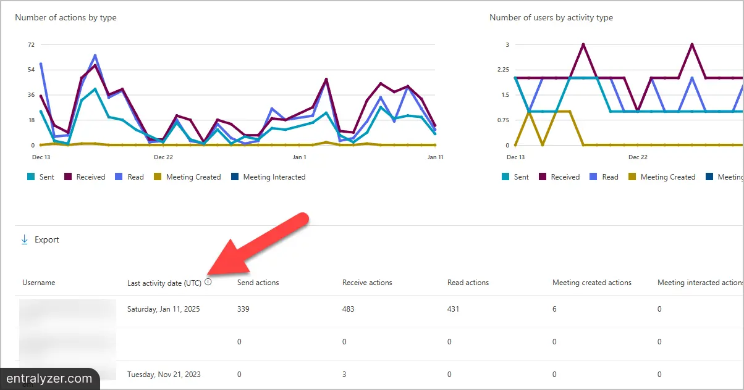This screenshot has width=744, height=390.
Task: Click Sent legend in users chart
Action: (x=515, y=176)
